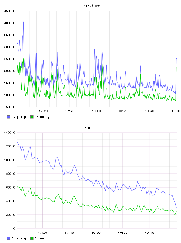Click the 1000.0 y-axis label in Mumbai
Viewport: 181px width, 243px height.
point(10,160)
